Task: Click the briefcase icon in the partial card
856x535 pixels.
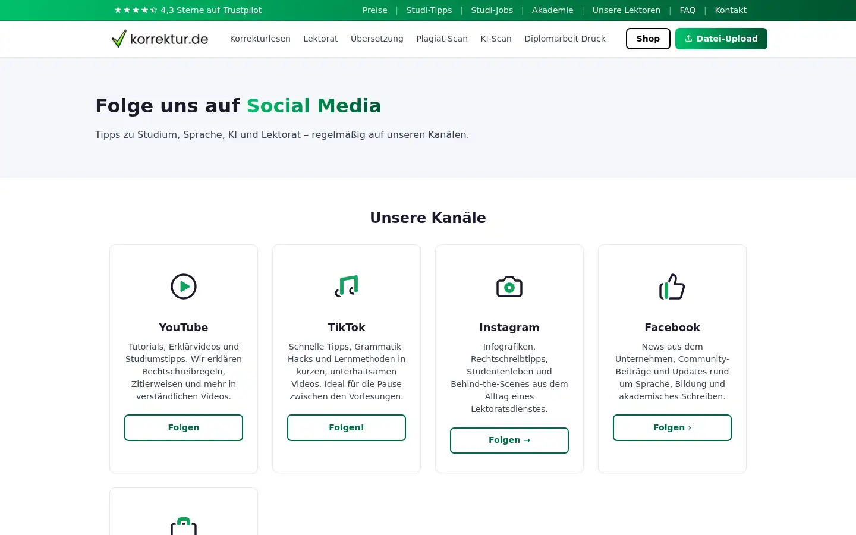Action: [184, 526]
